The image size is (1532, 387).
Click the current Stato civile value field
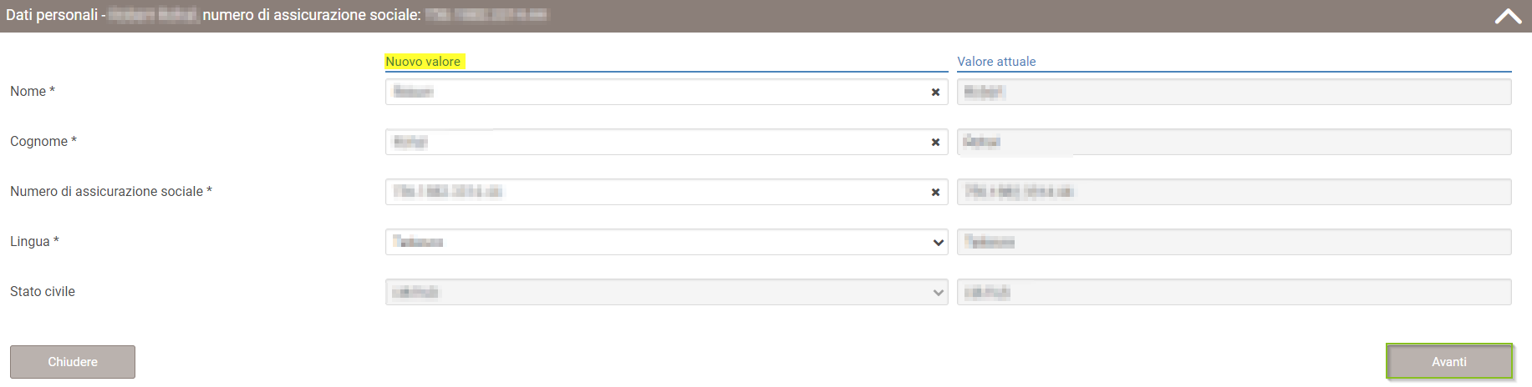(x=1234, y=292)
